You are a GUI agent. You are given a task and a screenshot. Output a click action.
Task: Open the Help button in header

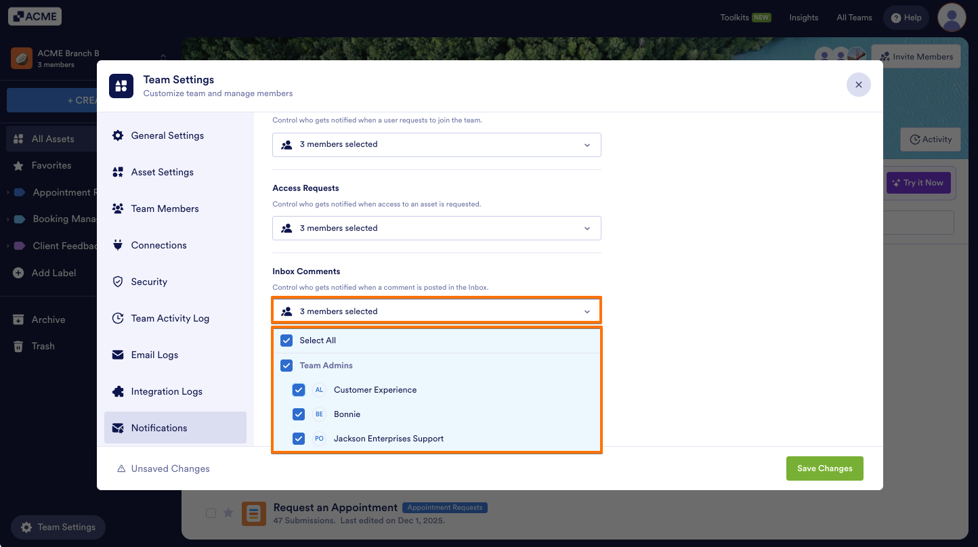907,18
